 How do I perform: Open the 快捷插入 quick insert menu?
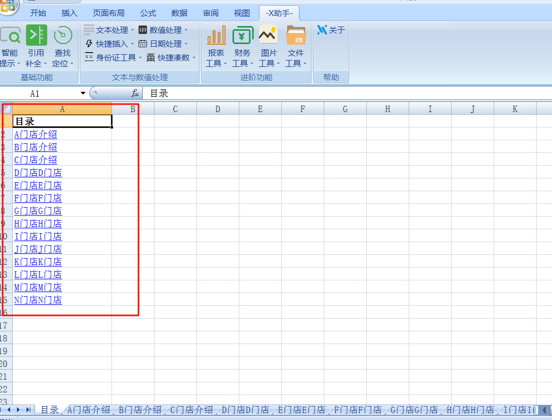(109, 44)
